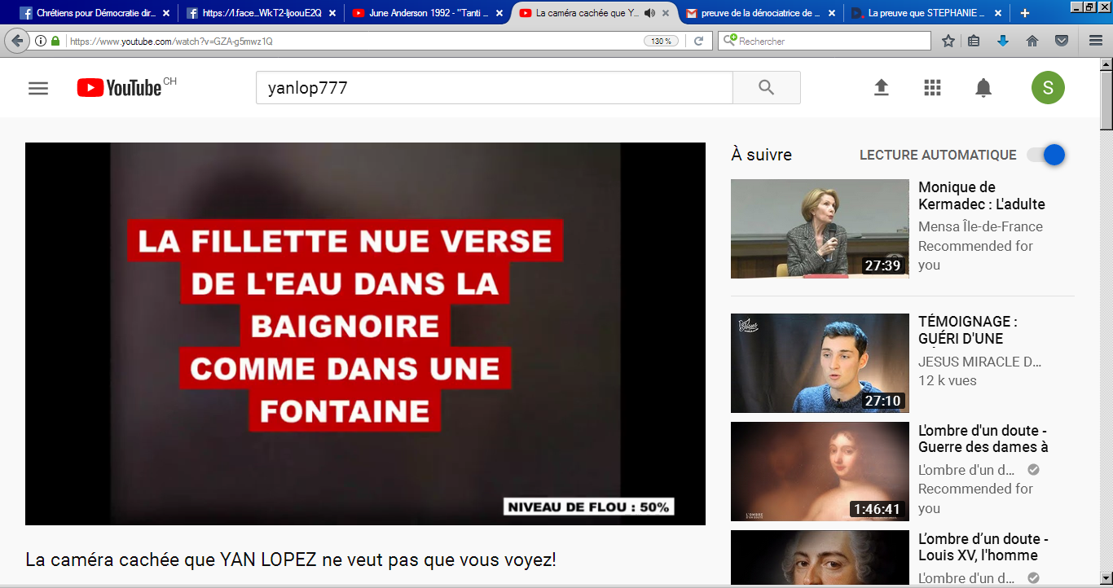Click the '12 k vues' view count text

coord(948,380)
